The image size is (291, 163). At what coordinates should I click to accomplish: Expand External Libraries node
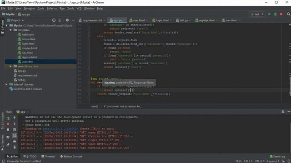6,84
